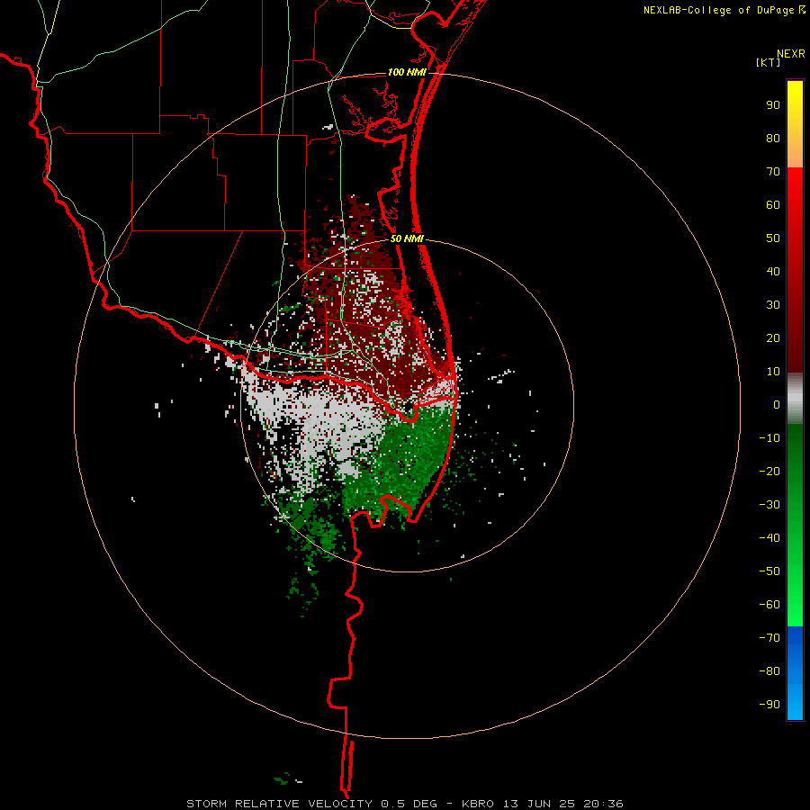Click the 40 value on the velocity scale
The width and height of the screenshot is (810, 810).
click(773, 271)
